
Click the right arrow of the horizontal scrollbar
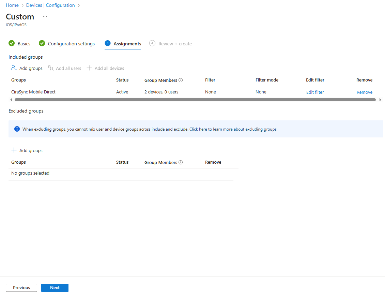click(380, 100)
